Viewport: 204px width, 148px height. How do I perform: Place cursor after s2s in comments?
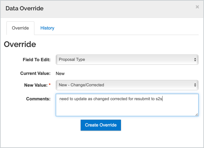click(x=162, y=99)
